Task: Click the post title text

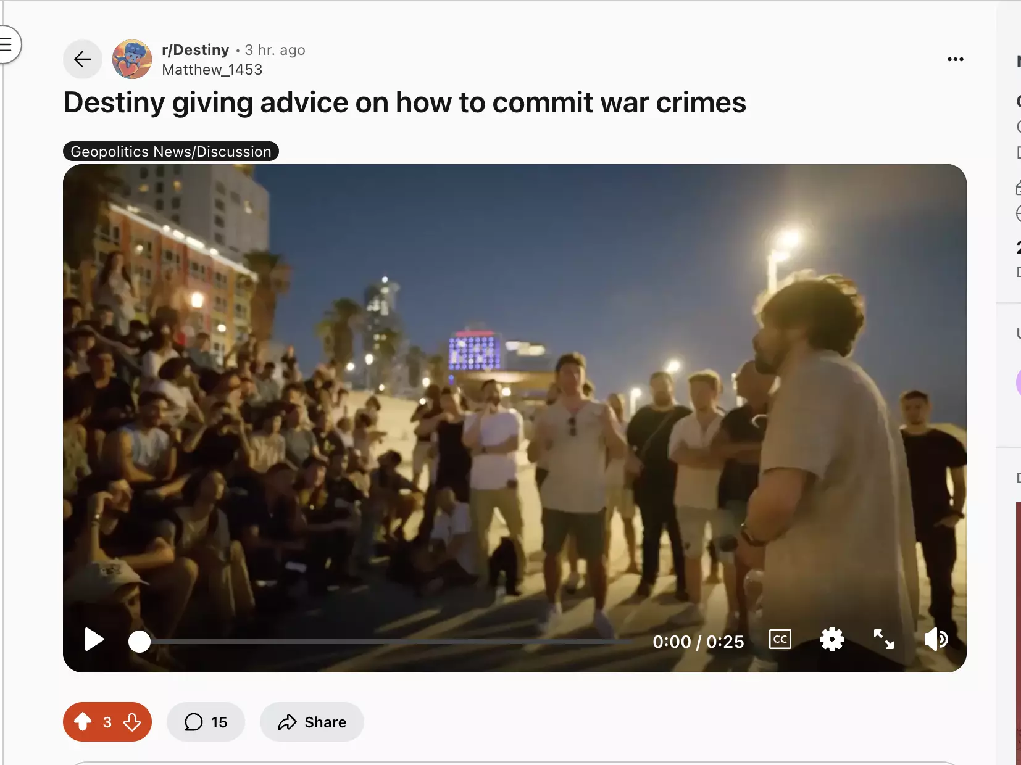Action: 404,102
